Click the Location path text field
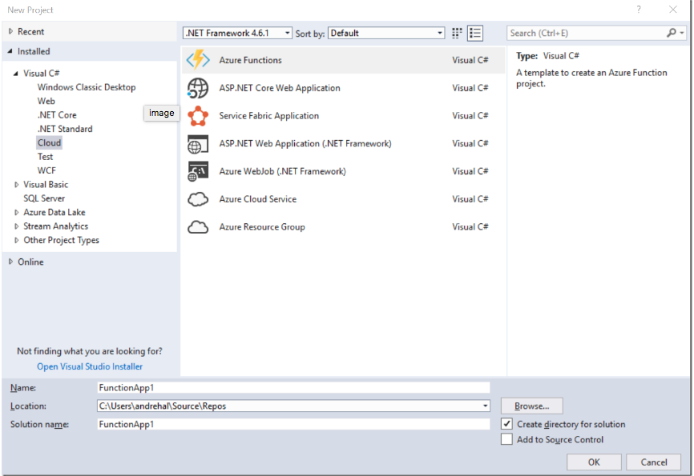The image size is (694, 476). (x=288, y=406)
